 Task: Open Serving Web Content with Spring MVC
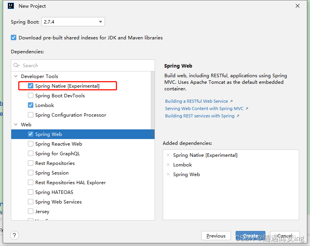pyautogui.click(x=204, y=109)
